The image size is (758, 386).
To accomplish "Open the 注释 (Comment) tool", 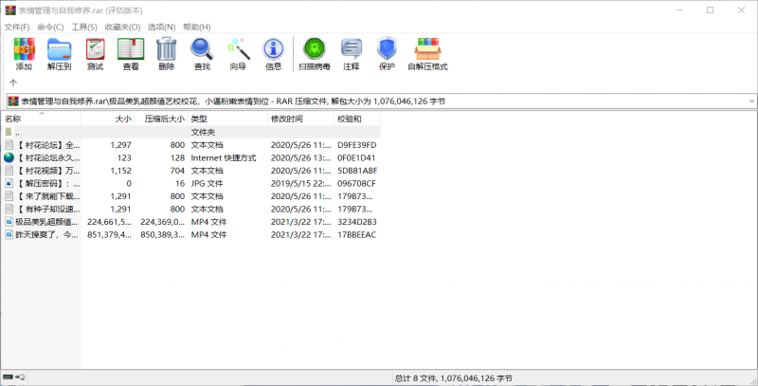I will coord(352,54).
